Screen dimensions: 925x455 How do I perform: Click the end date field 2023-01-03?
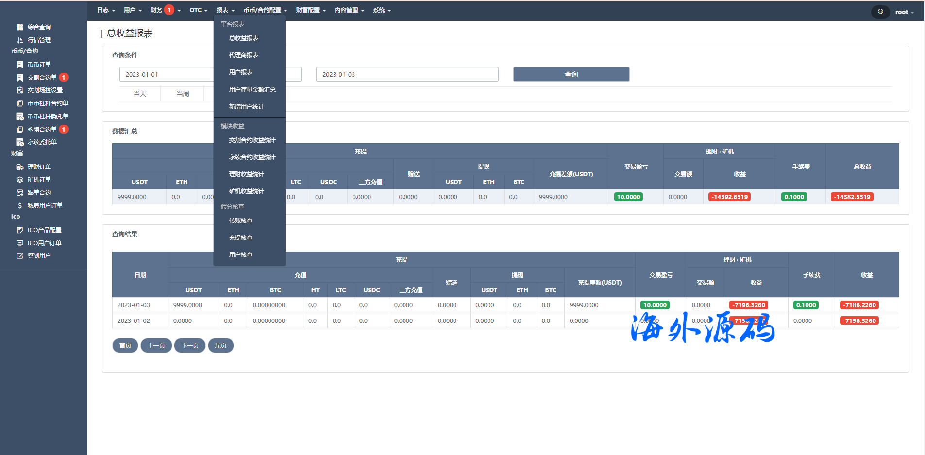[407, 75]
